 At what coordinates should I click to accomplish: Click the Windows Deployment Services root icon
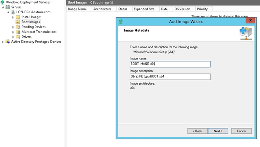(x=2, y=2)
